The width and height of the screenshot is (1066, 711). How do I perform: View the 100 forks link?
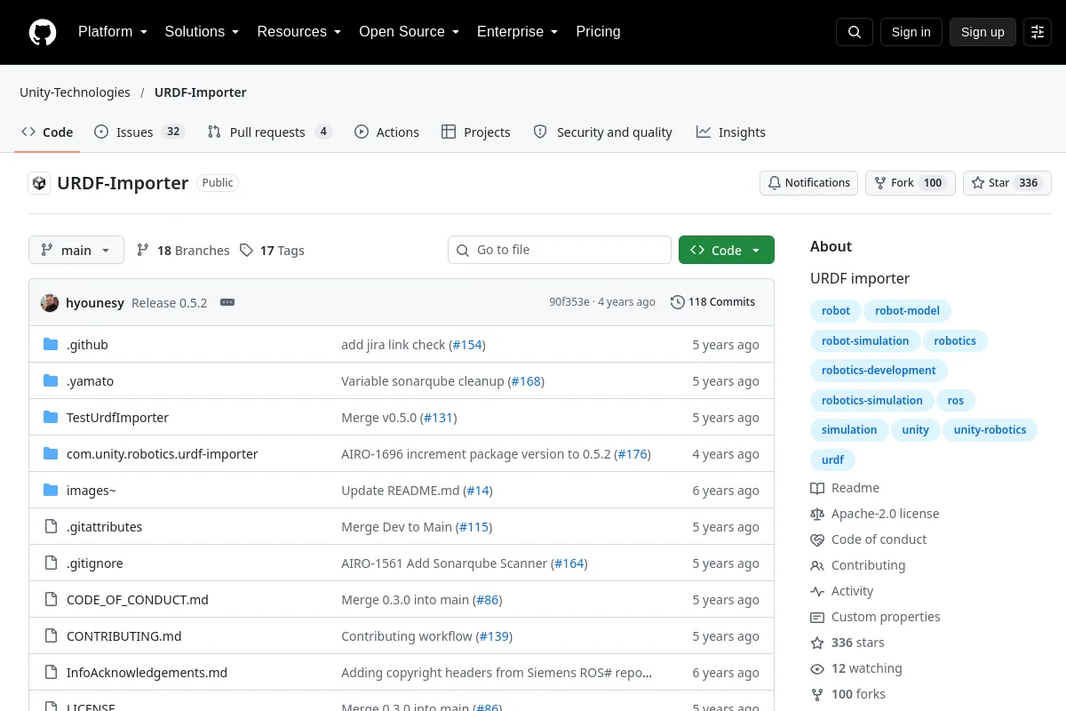848,694
